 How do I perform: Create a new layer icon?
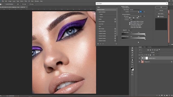(169, 95)
